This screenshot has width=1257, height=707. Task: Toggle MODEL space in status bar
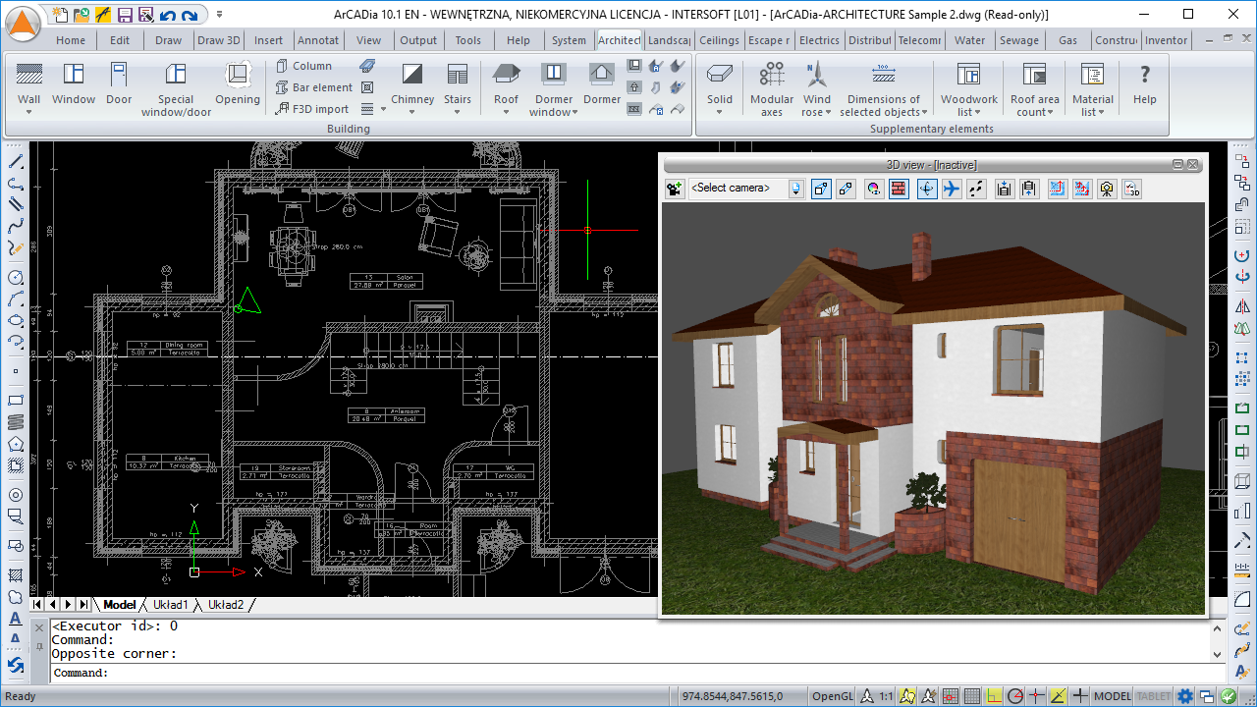tap(1112, 696)
